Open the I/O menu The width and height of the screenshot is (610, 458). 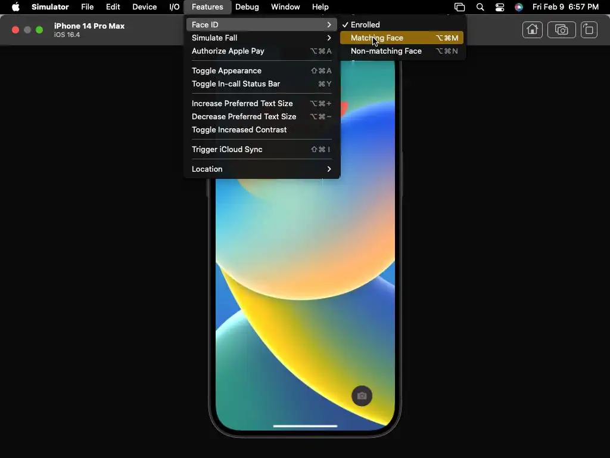(175, 7)
